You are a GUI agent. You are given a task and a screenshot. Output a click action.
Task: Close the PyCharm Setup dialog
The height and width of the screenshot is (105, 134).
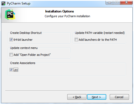pos(126,2)
